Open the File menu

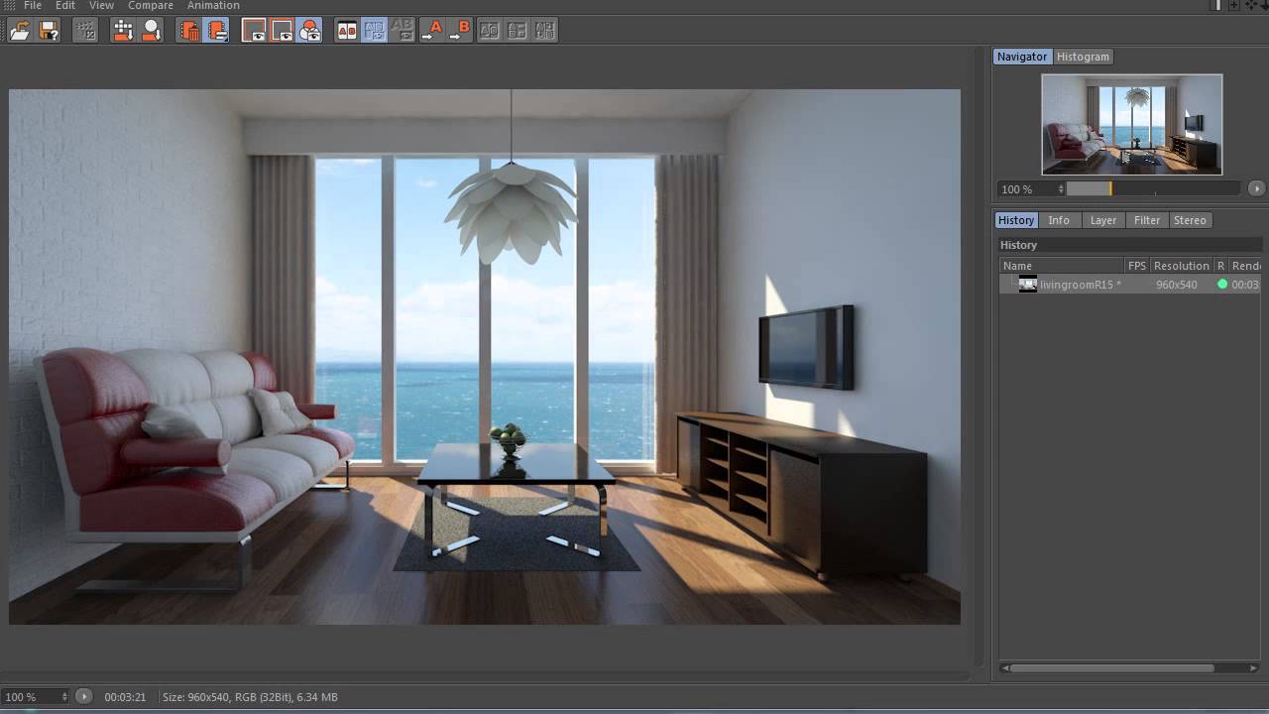[33, 5]
